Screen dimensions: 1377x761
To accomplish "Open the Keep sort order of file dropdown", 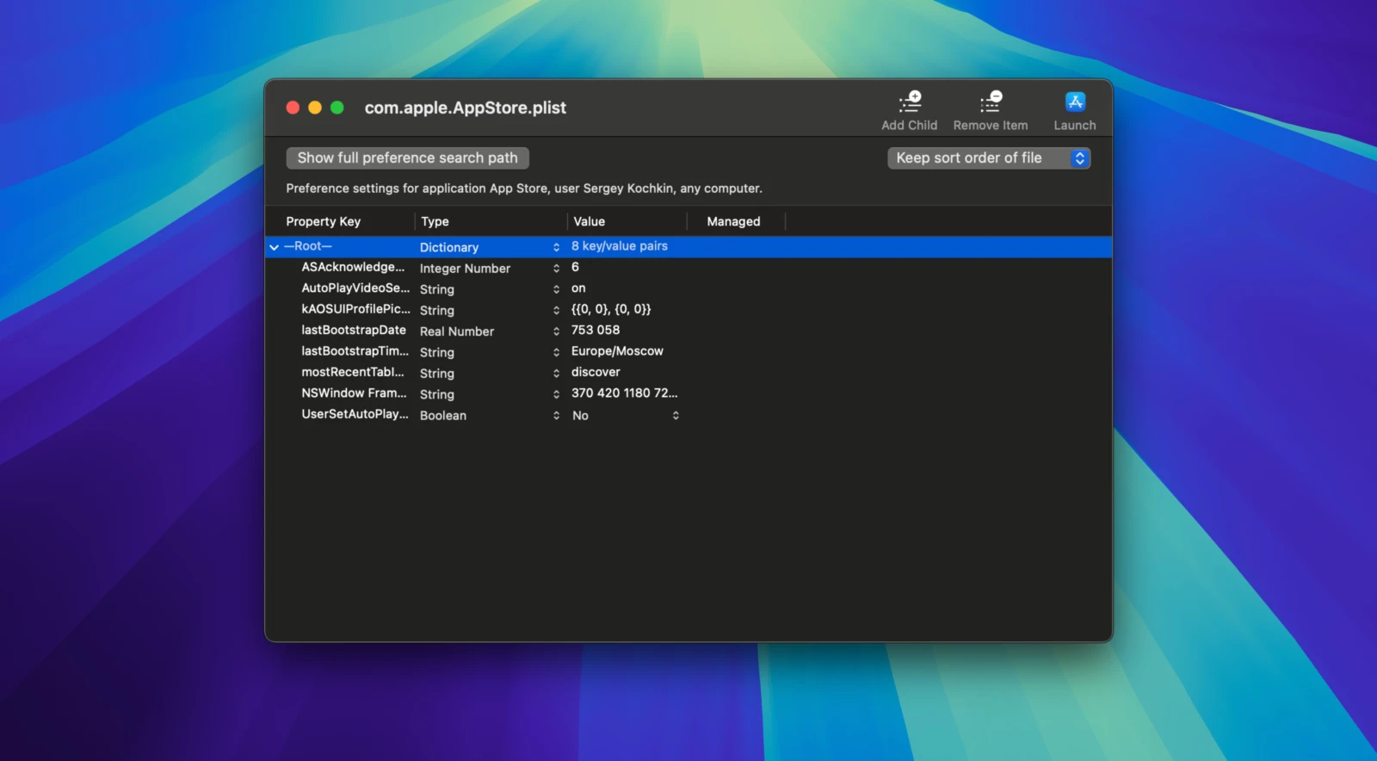I will [988, 158].
